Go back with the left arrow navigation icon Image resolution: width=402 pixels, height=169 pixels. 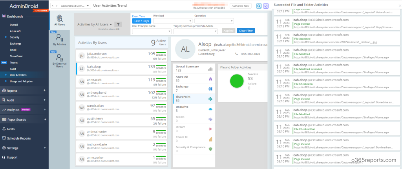[x=52, y=5]
